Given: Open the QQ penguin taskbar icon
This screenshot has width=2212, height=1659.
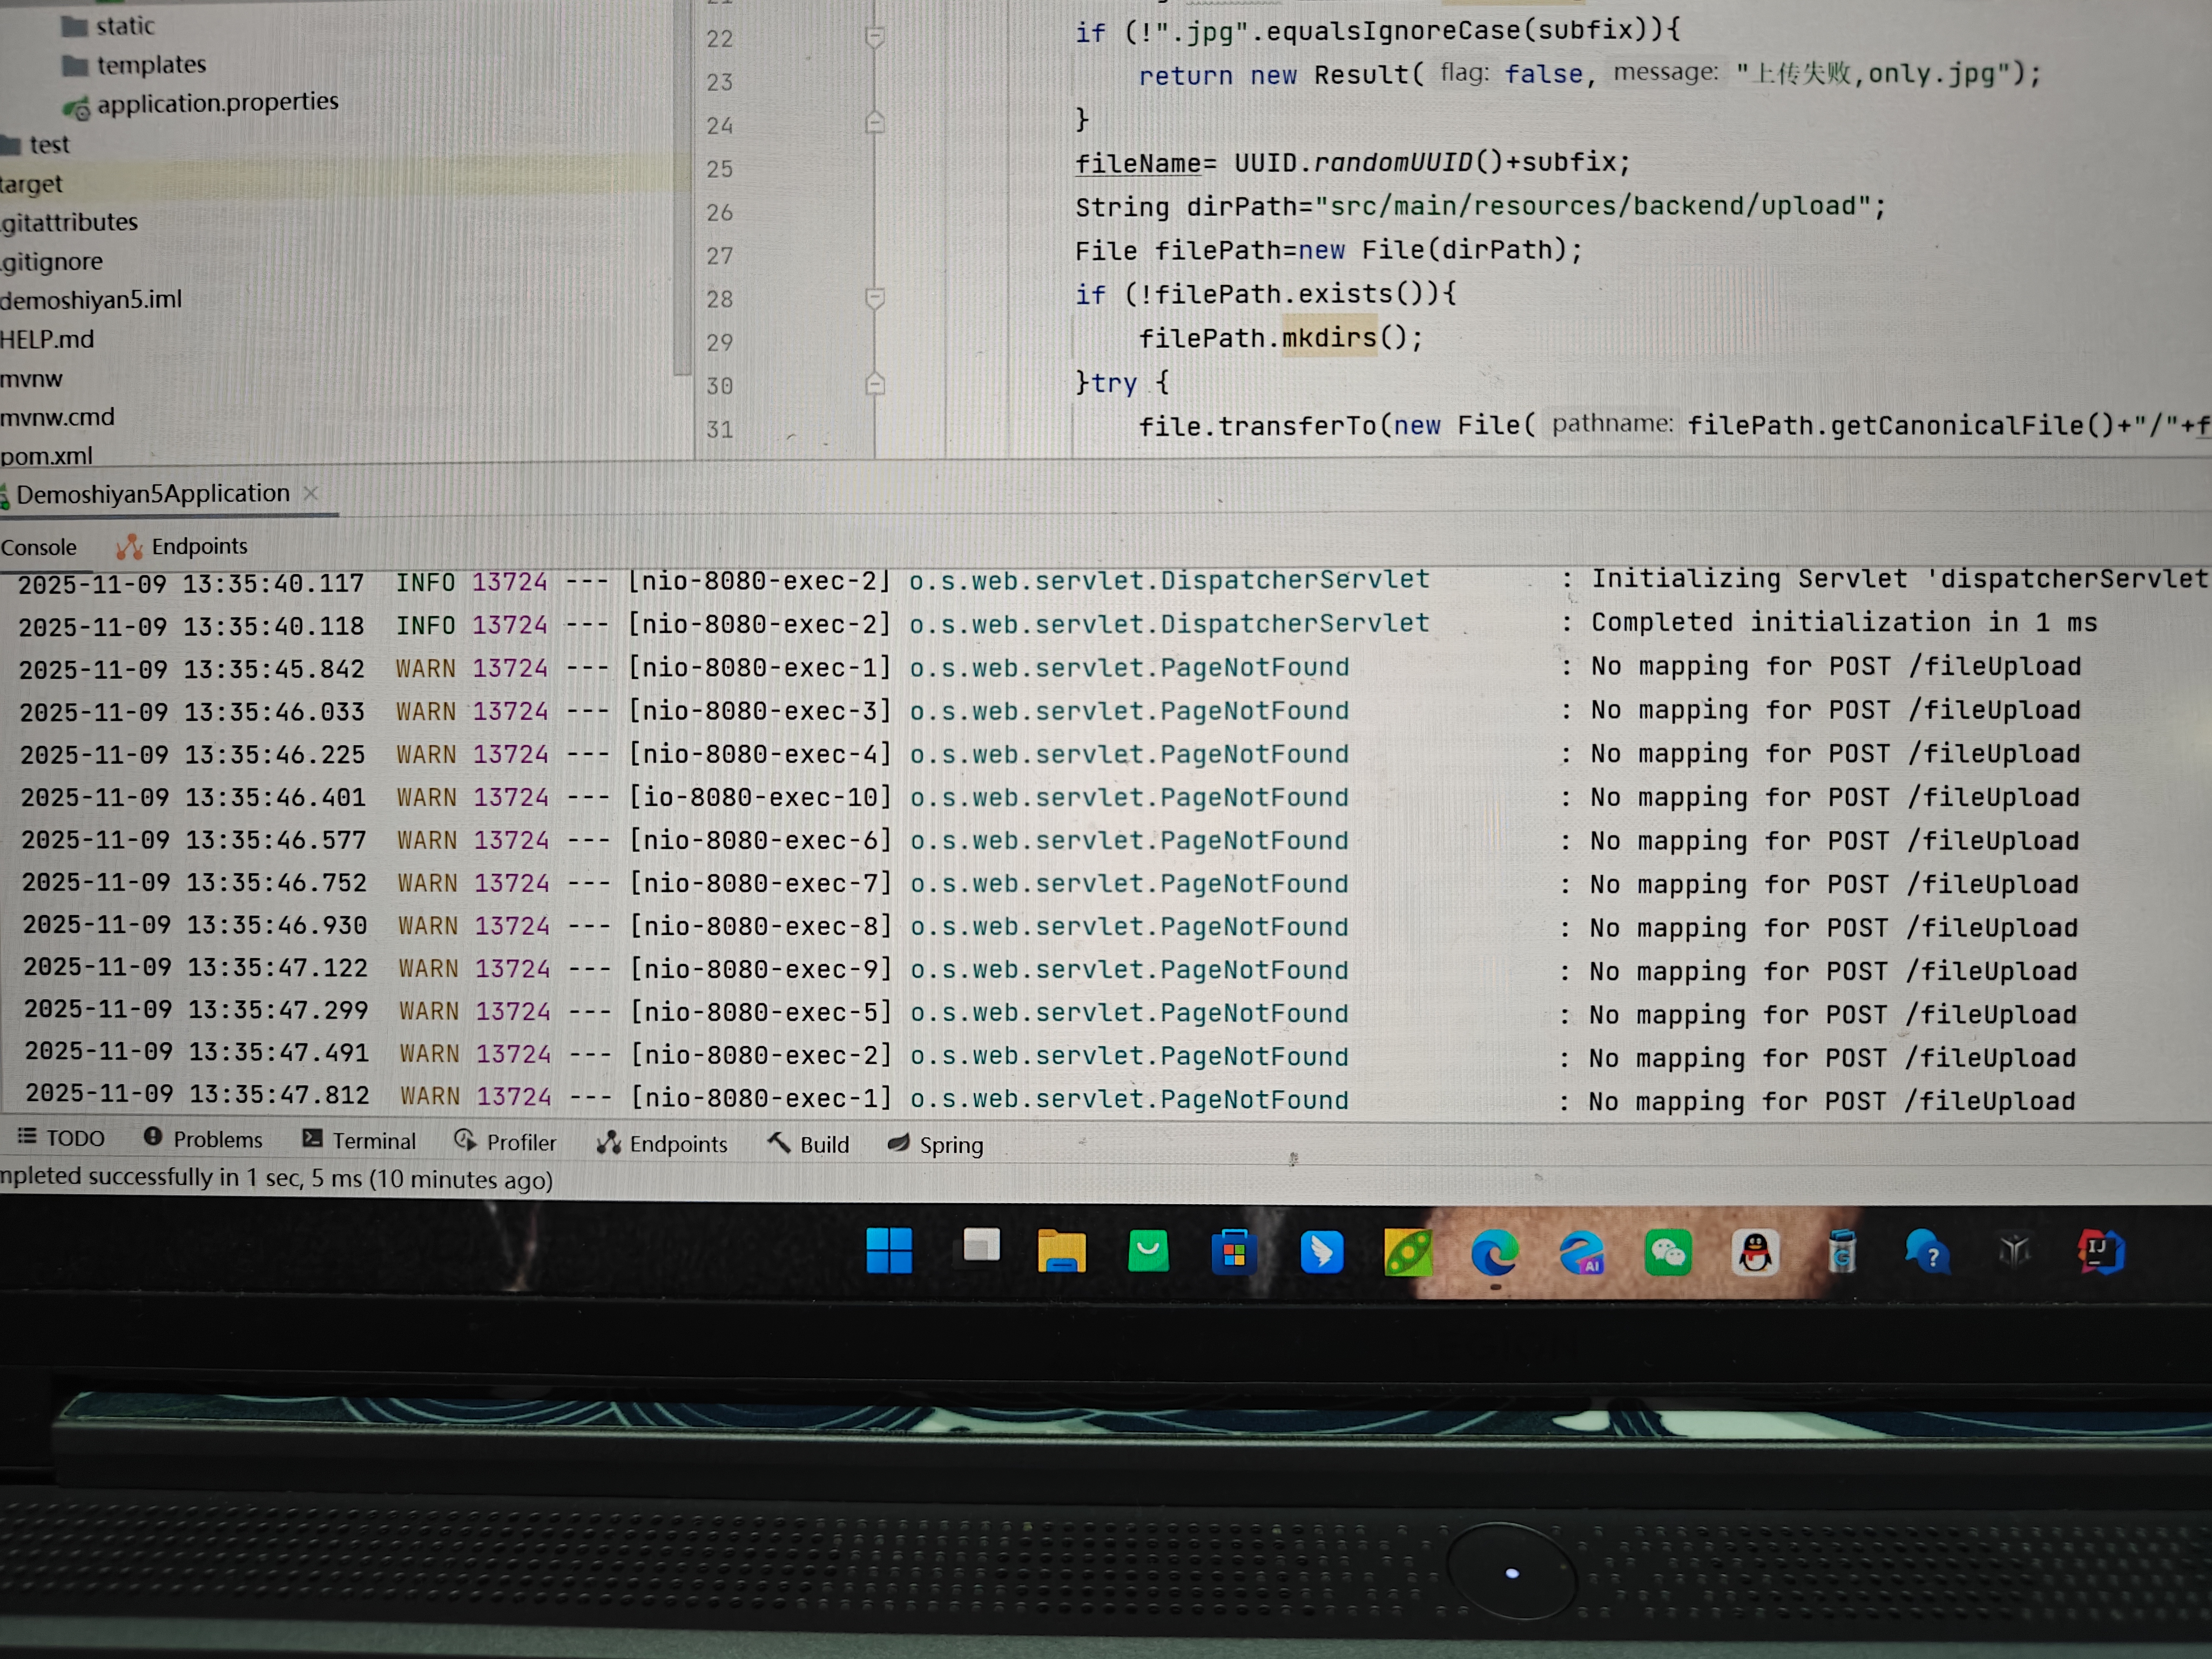Looking at the screenshot, I should pyautogui.click(x=1755, y=1253).
